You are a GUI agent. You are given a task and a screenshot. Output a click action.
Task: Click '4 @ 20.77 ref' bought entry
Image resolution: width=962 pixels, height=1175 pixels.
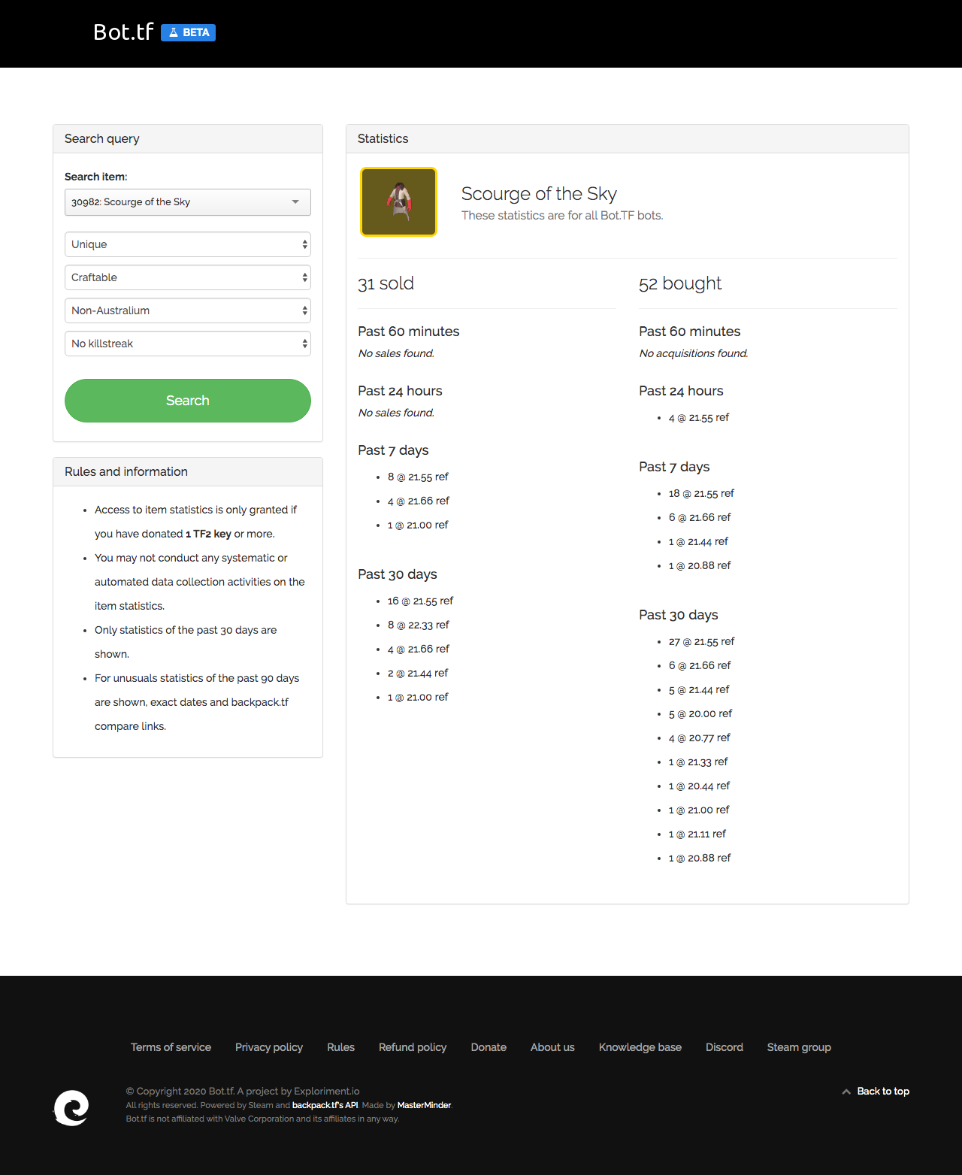pos(700,737)
